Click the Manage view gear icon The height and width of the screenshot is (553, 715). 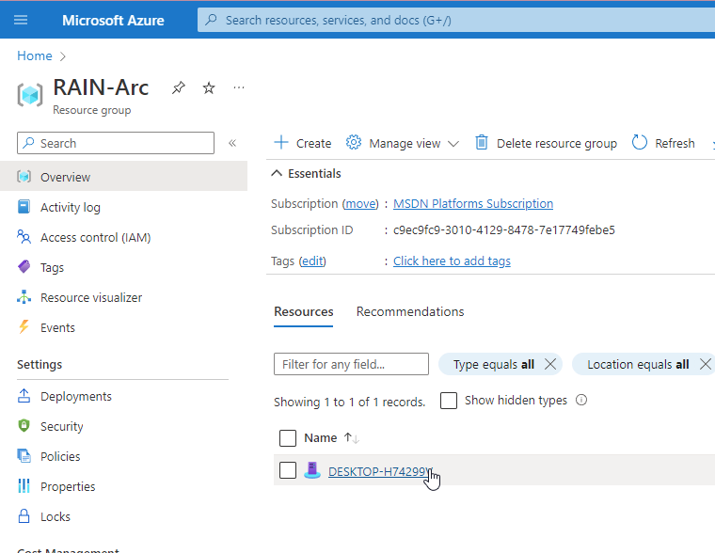coord(354,142)
